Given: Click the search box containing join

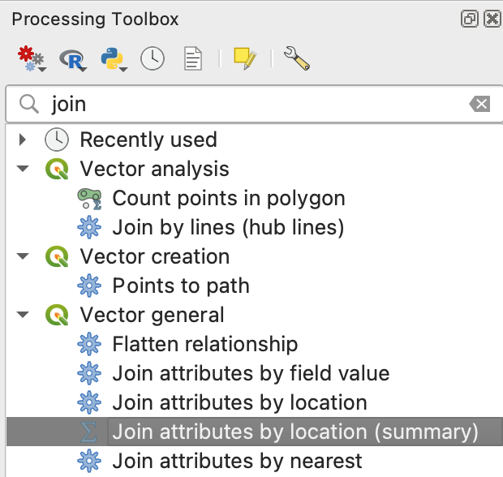Looking at the screenshot, I should click(x=243, y=104).
